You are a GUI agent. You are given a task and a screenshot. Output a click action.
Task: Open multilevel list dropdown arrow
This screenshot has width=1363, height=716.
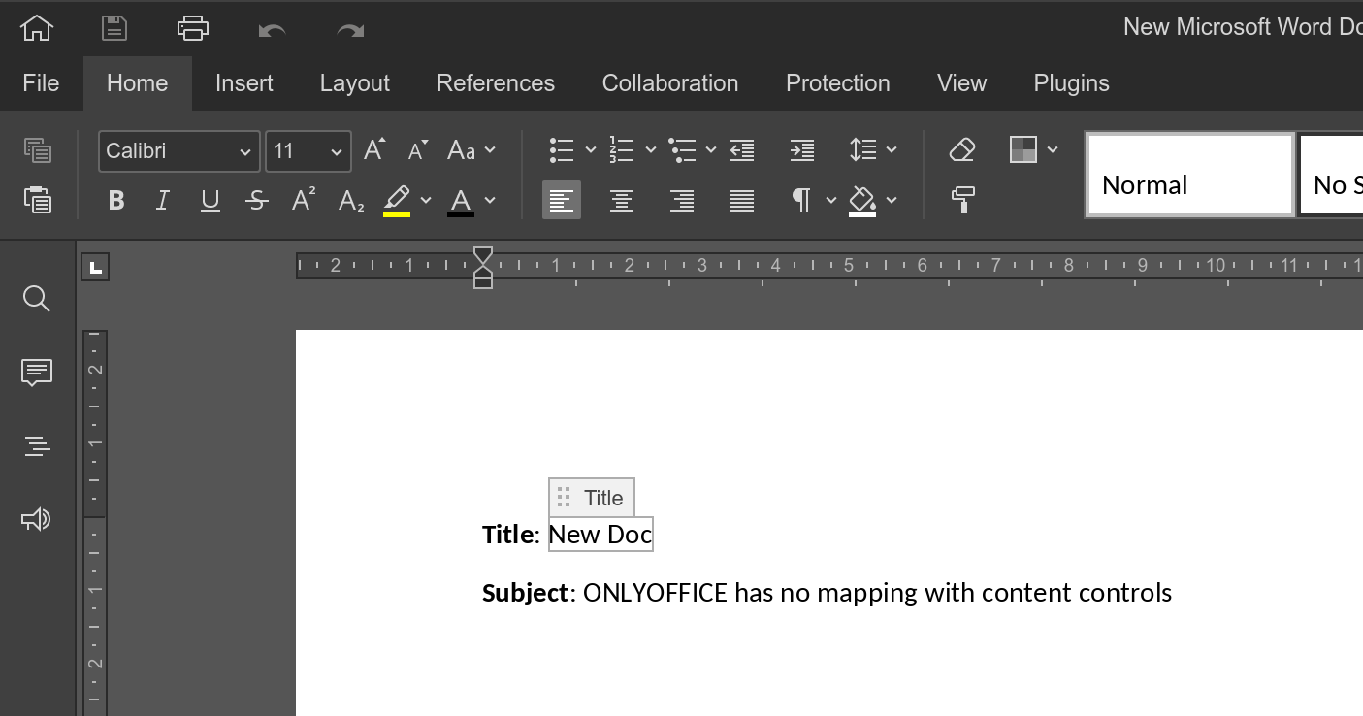711,150
